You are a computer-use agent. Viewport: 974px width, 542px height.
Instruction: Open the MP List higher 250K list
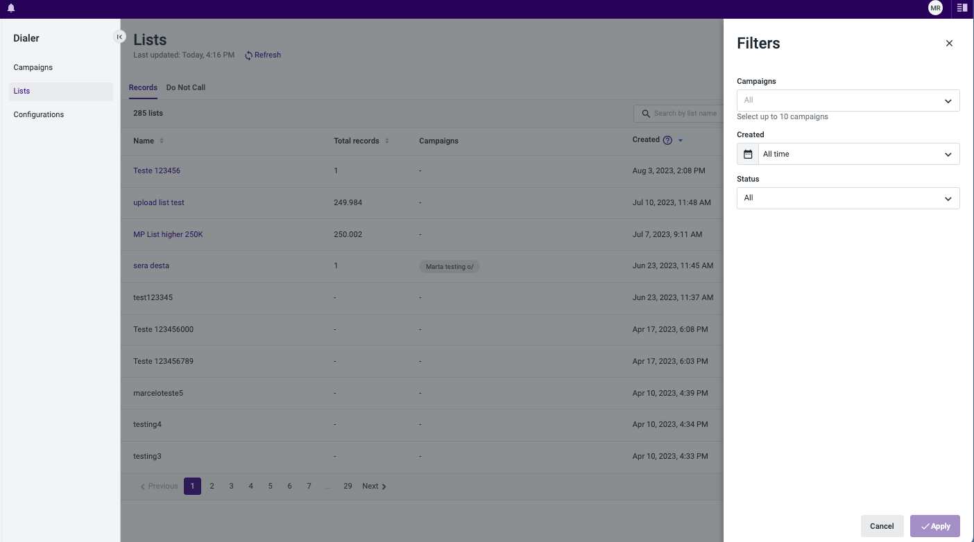(x=168, y=234)
